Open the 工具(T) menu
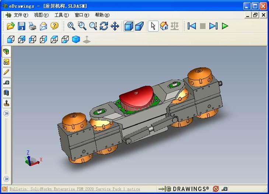The width and height of the screenshot is (269, 194). click(62, 15)
